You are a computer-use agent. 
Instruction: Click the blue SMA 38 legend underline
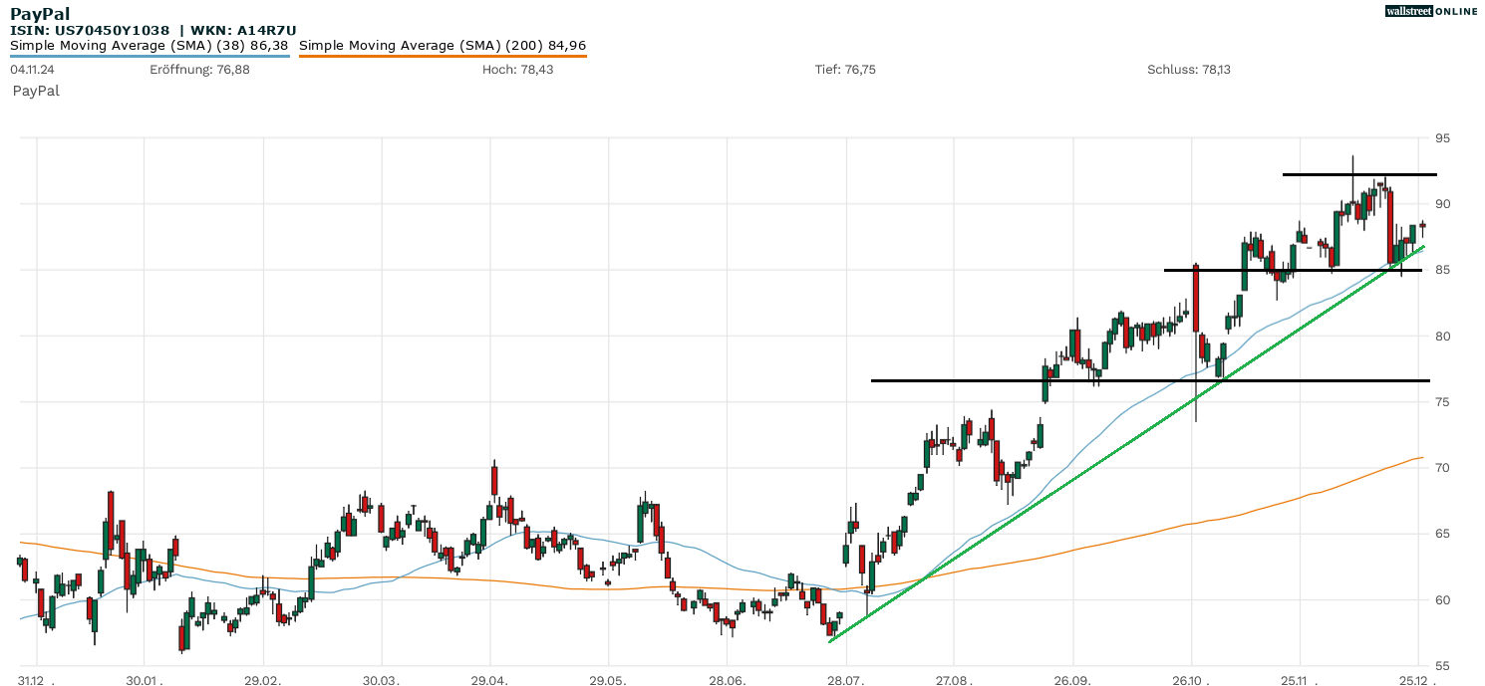tap(149, 56)
